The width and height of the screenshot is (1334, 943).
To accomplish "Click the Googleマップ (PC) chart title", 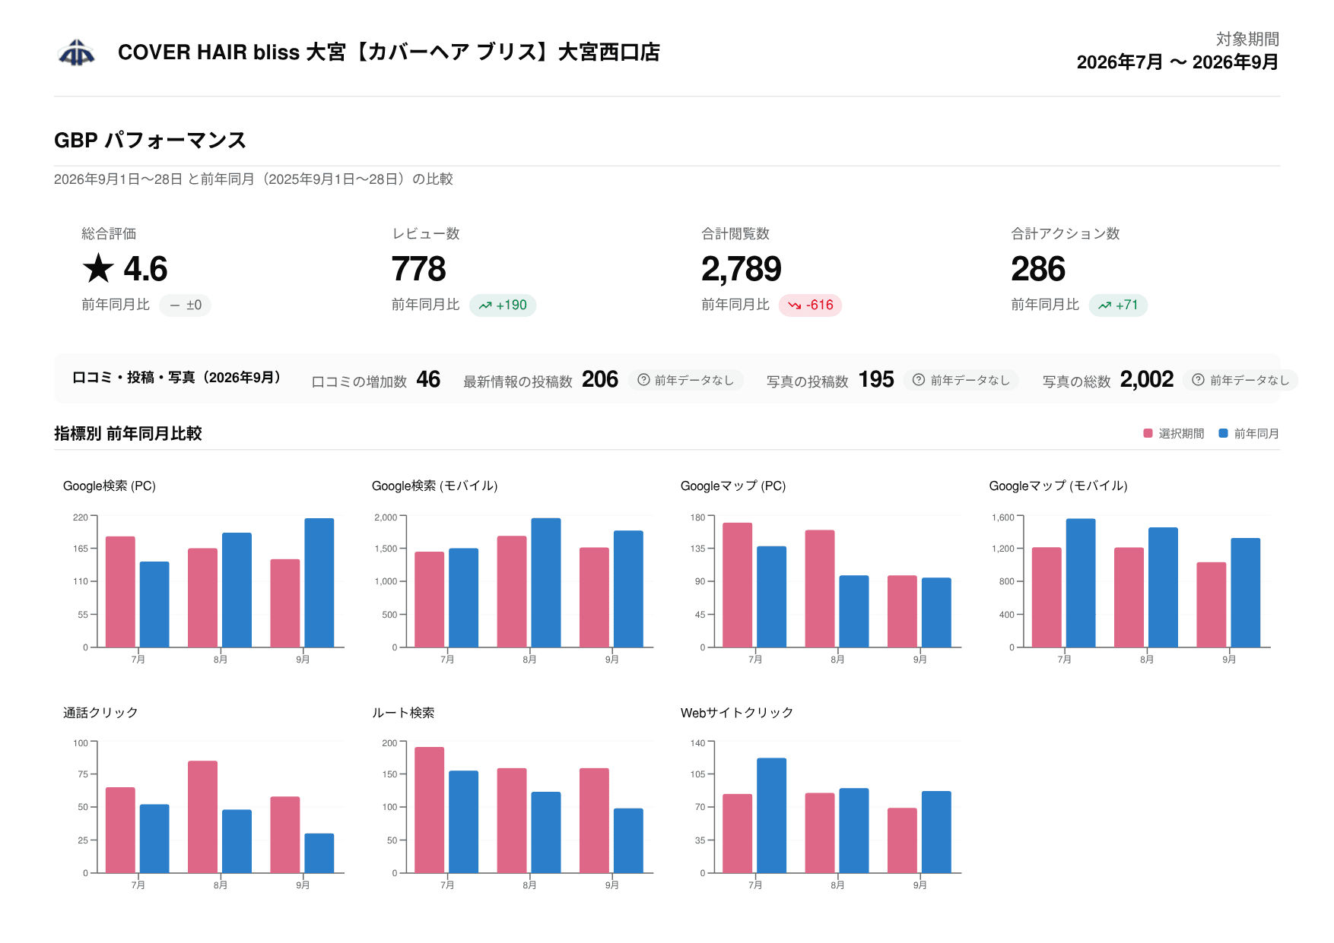I will pyautogui.click(x=733, y=486).
